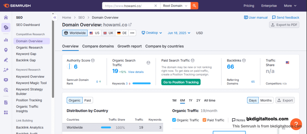Click the Worldwide traffic share bar
This screenshot has width=307, height=134.
pyautogui.click(x=106, y=127)
